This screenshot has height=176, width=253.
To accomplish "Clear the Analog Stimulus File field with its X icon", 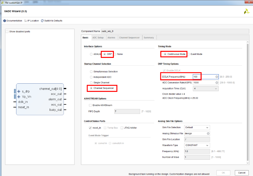I will [208, 133].
